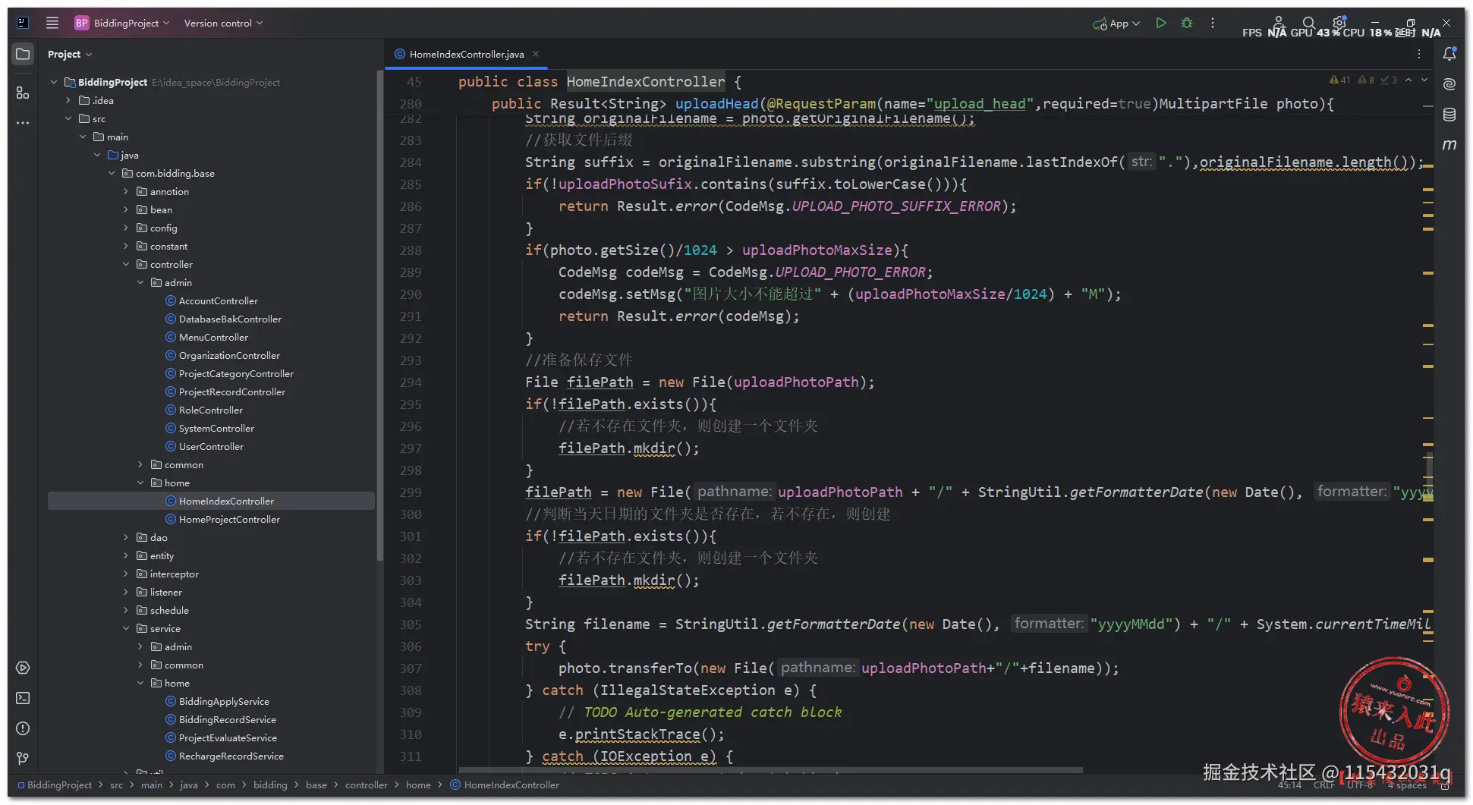Select the schedule package in the tree
1473x805 pixels.
pyautogui.click(x=169, y=610)
